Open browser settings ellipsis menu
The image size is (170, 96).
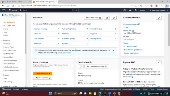(162, 6)
